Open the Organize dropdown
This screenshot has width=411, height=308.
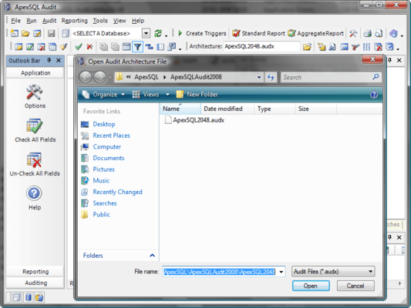pos(103,95)
